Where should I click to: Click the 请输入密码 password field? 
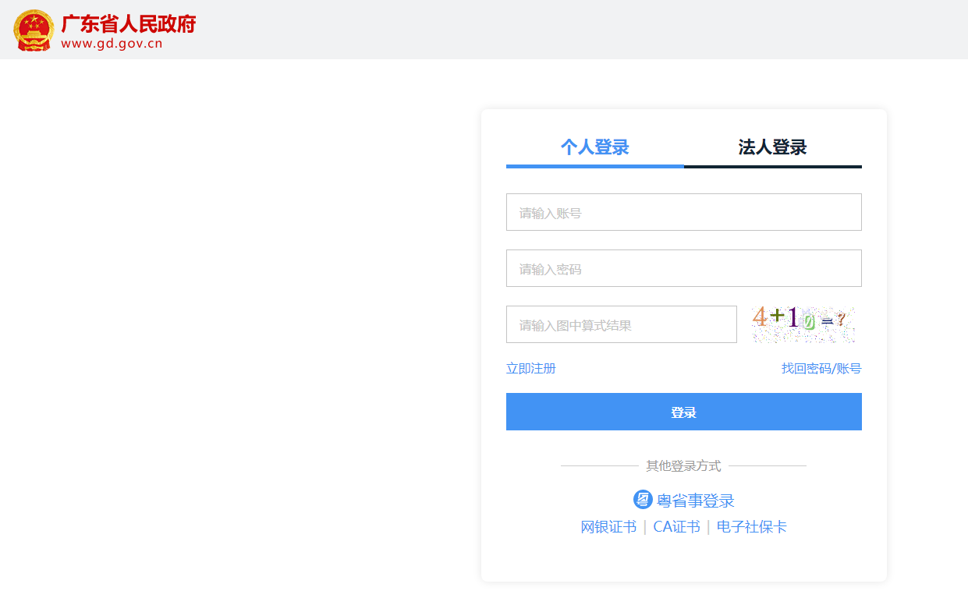[x=683, y=267]
